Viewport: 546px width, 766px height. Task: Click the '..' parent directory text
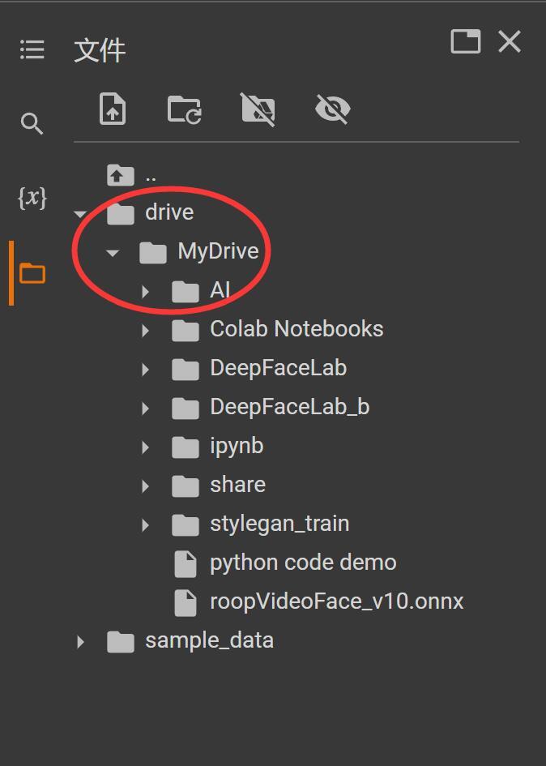(x=151, y=179)
